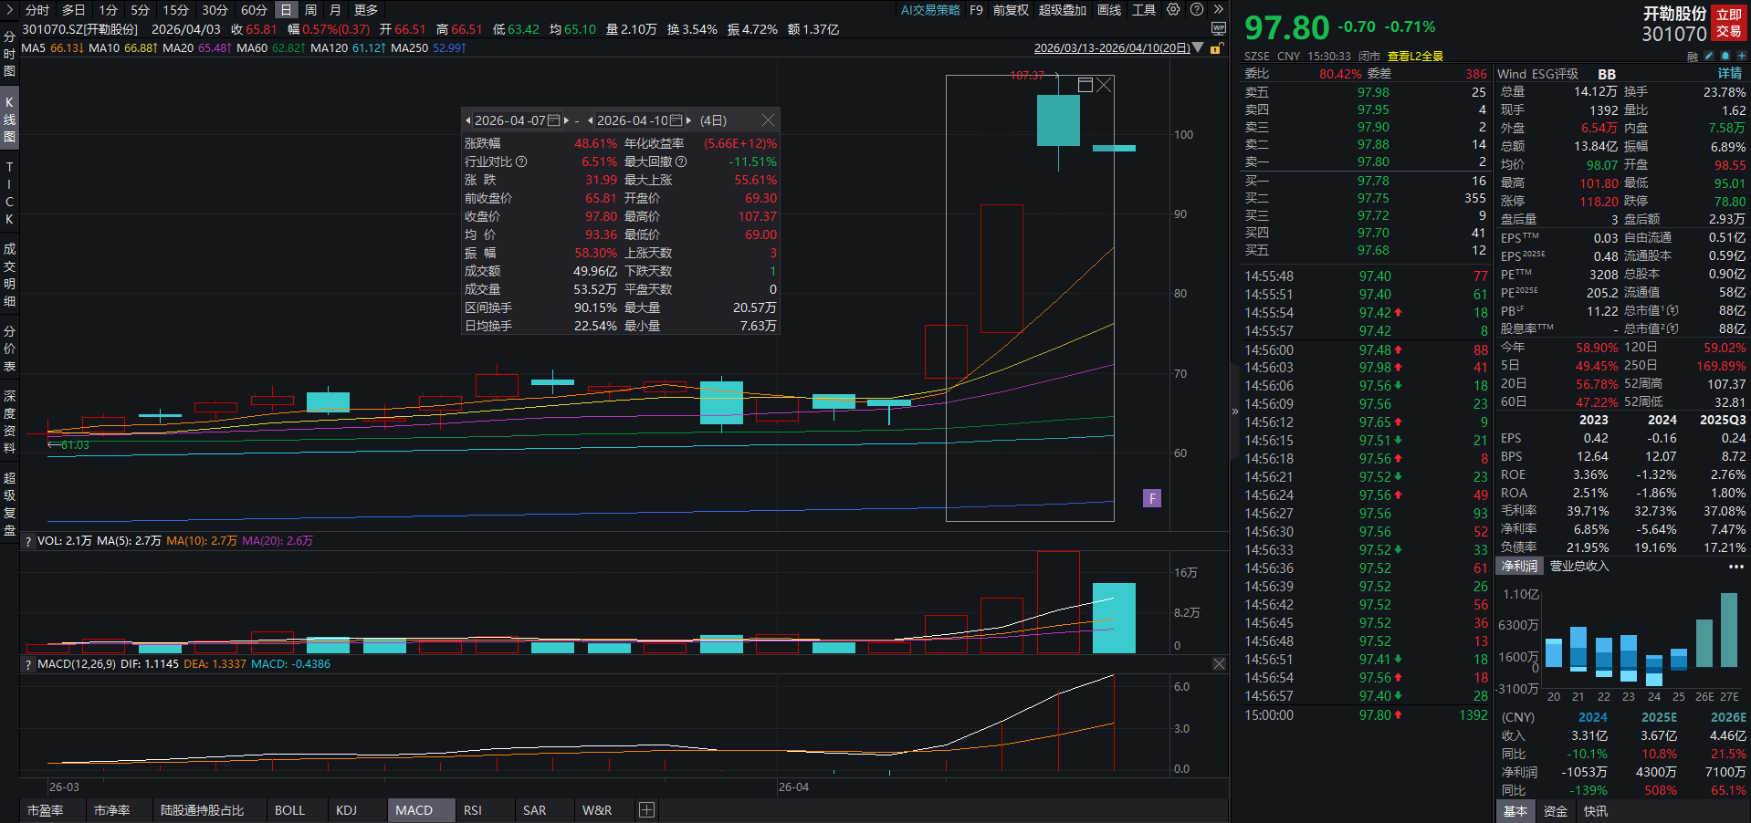Enable 前复权 adjusted price mode

(1010, 10)
